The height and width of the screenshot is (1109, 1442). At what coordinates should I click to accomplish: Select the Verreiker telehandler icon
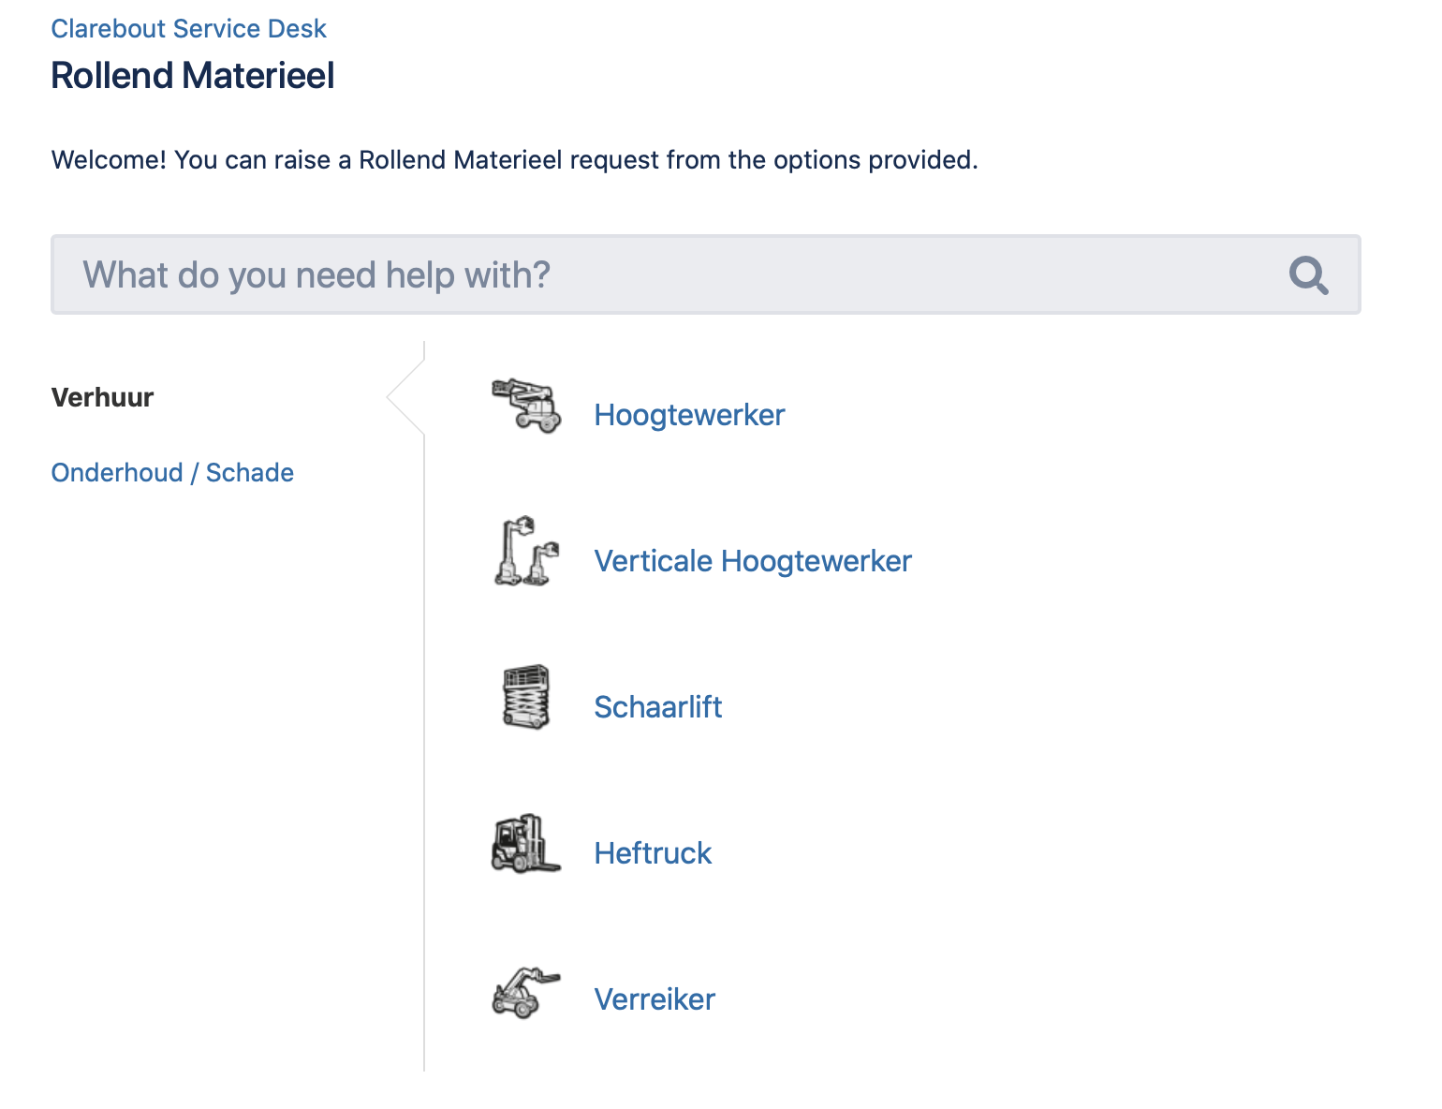pos(526,993)
